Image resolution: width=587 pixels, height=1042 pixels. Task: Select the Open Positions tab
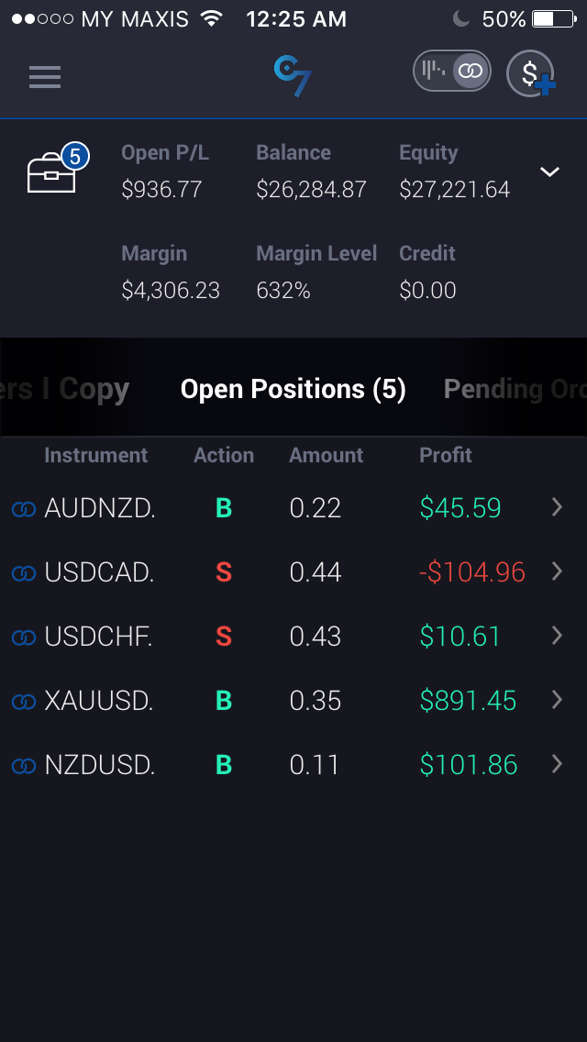click(293, 390)
